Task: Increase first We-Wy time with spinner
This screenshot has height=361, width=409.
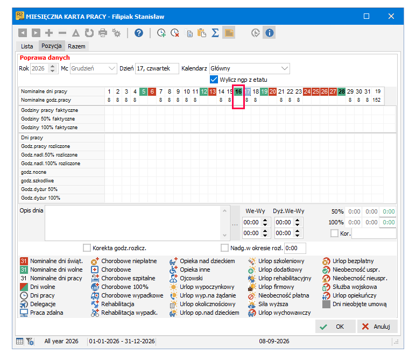Action: click(265, 220)
